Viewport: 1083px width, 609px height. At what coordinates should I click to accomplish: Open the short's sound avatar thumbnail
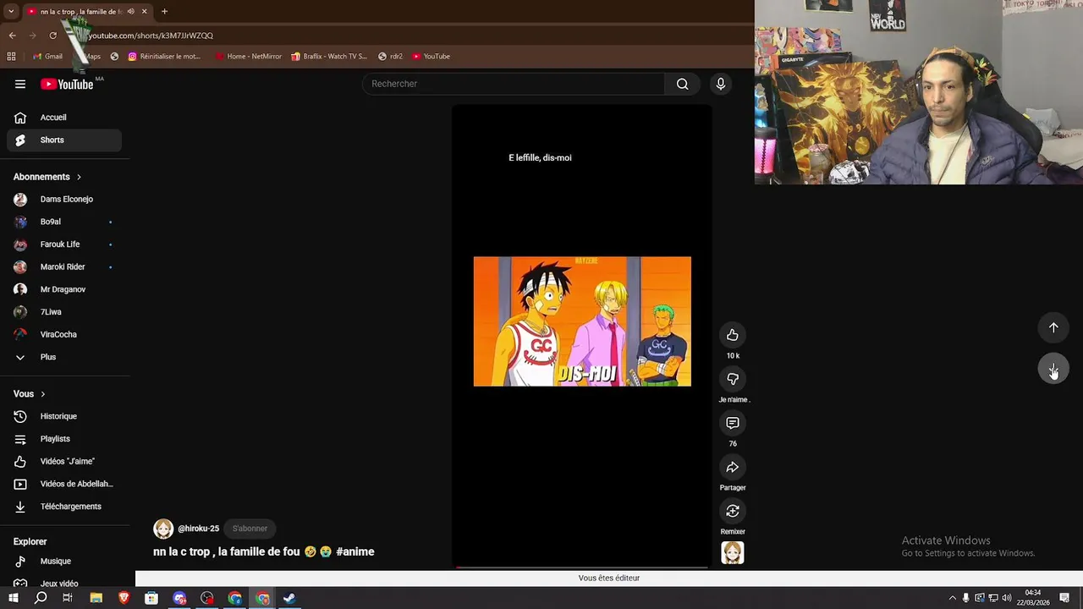pos(733,552)
